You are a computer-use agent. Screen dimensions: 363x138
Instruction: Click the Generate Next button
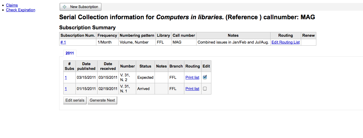(102, 100)
